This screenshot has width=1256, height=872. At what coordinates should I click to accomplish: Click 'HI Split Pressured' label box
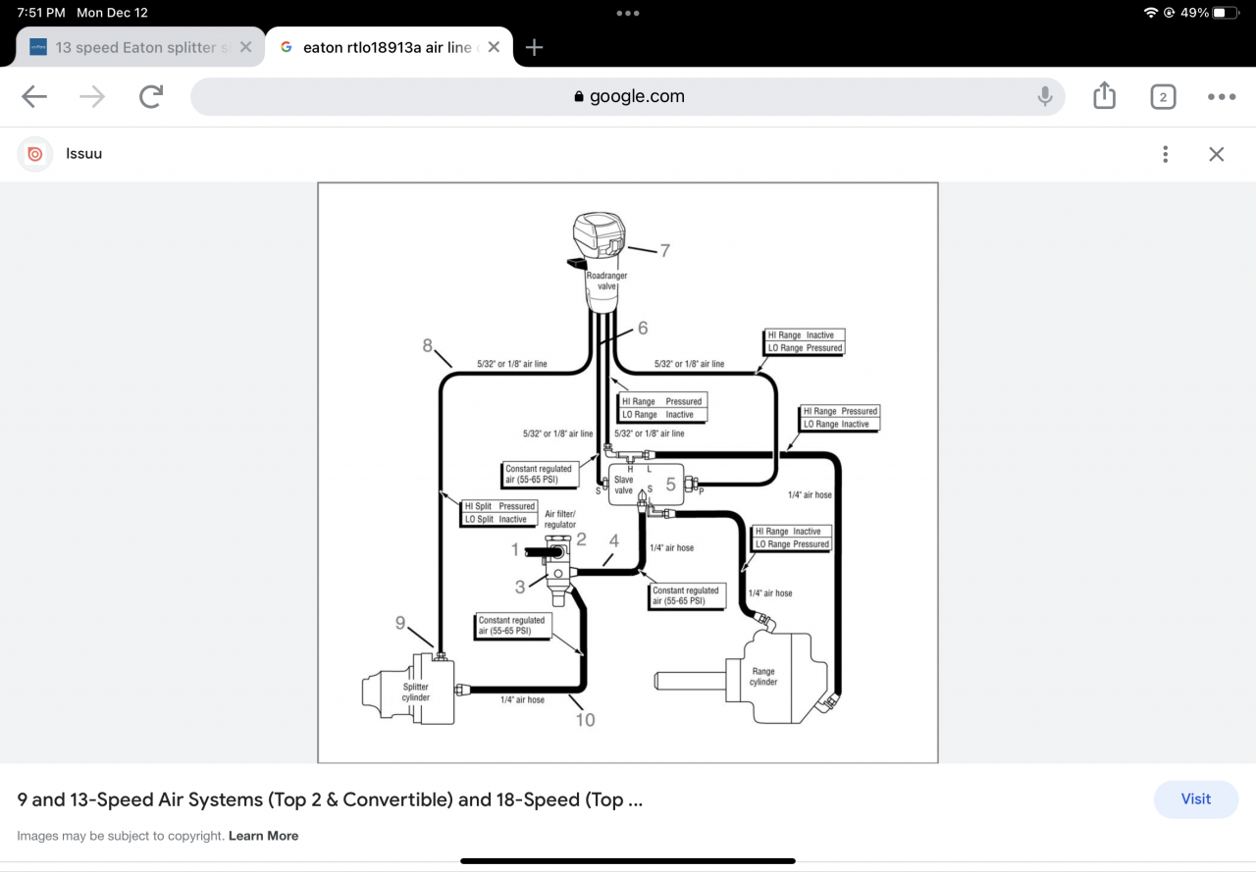tap(499, 513)
